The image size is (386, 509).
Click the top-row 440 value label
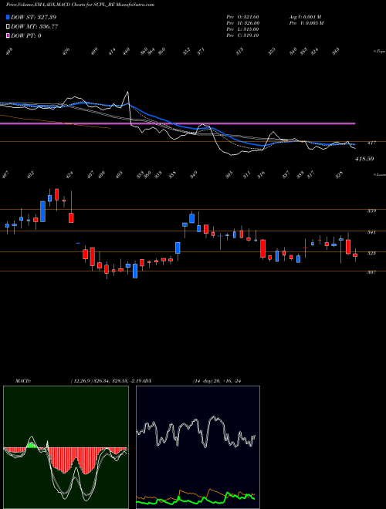[127, 52]
